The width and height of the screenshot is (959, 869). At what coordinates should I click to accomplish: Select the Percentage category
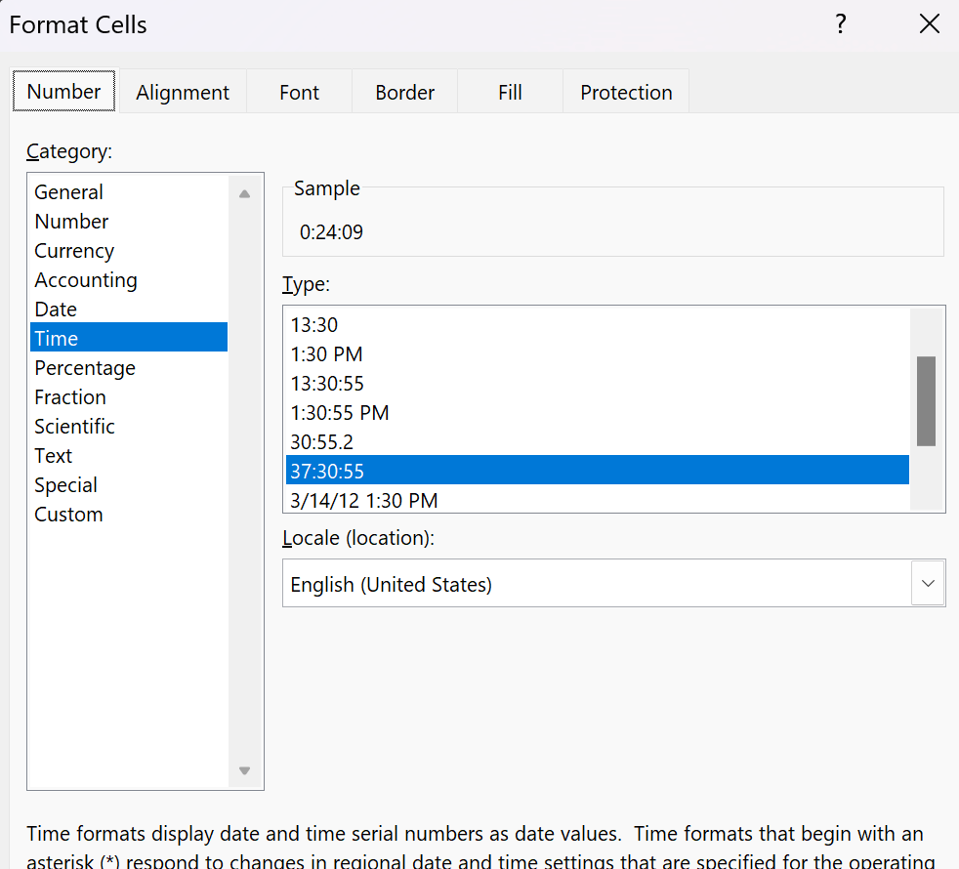click(85, 368)
